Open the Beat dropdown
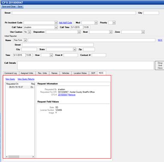The width and height of the screenshot is (164, 162). [111, 32]
